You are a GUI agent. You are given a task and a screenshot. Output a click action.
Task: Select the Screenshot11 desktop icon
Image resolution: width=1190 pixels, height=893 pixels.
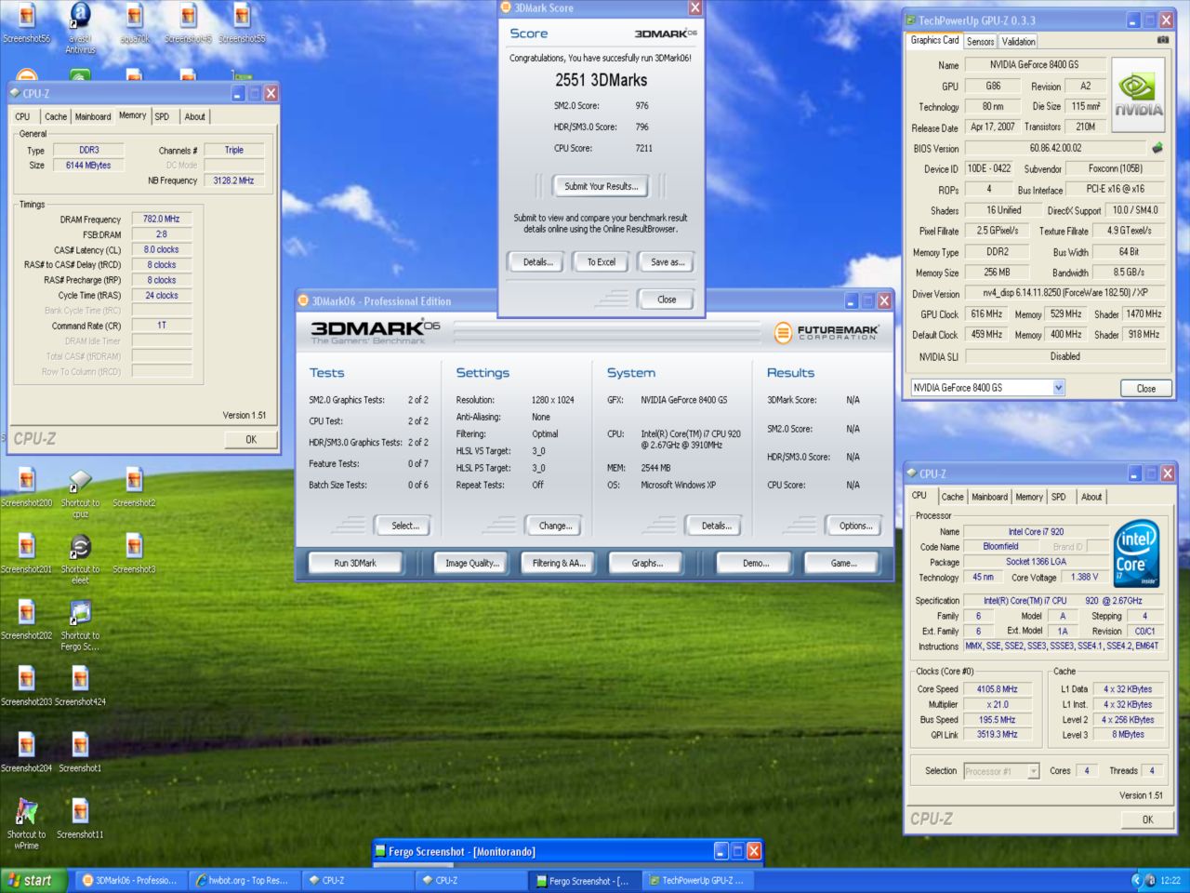tap(80, 818)
